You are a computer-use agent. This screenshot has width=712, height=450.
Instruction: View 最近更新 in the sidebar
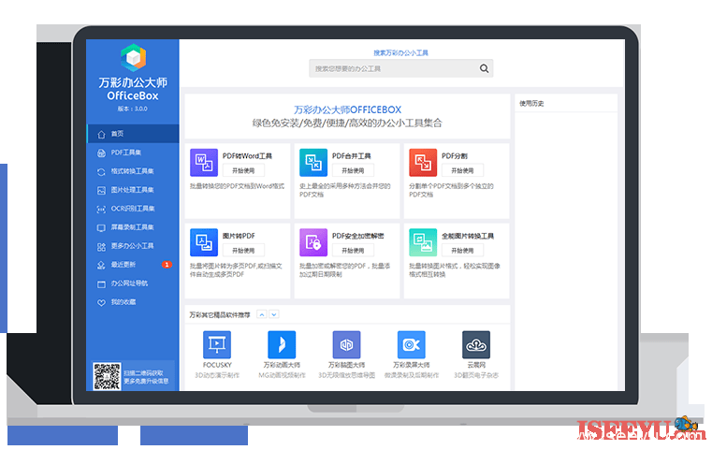click(x=133, y=264)
